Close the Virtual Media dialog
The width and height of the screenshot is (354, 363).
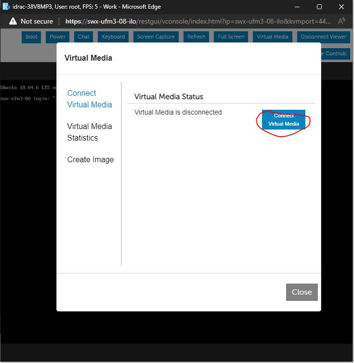(x=302, y=292)
